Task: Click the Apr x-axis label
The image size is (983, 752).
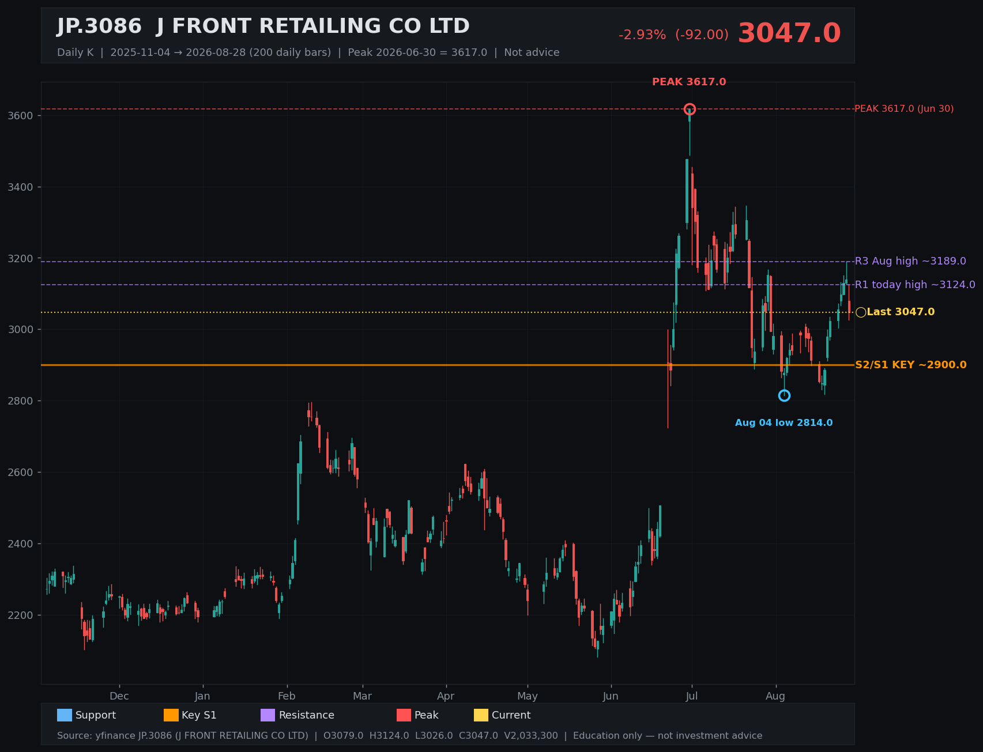Action: click(446, 696)
